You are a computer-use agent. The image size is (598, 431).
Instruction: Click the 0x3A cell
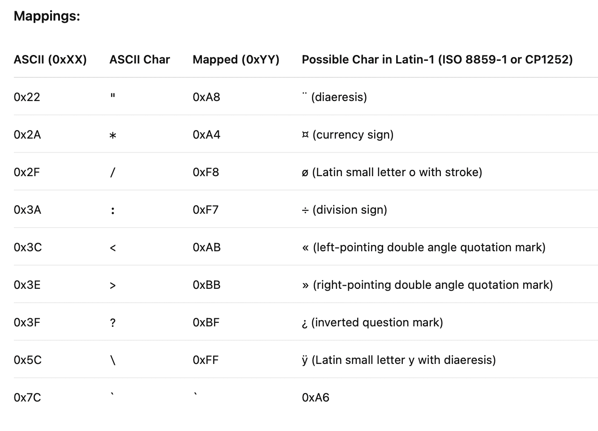[27, 210]
